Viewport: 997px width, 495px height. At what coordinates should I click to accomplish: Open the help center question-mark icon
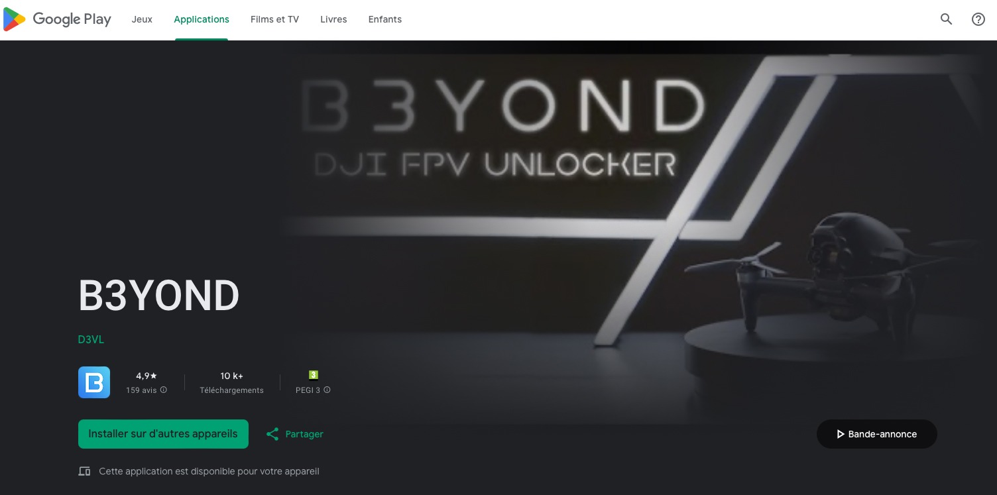(978, 19)
